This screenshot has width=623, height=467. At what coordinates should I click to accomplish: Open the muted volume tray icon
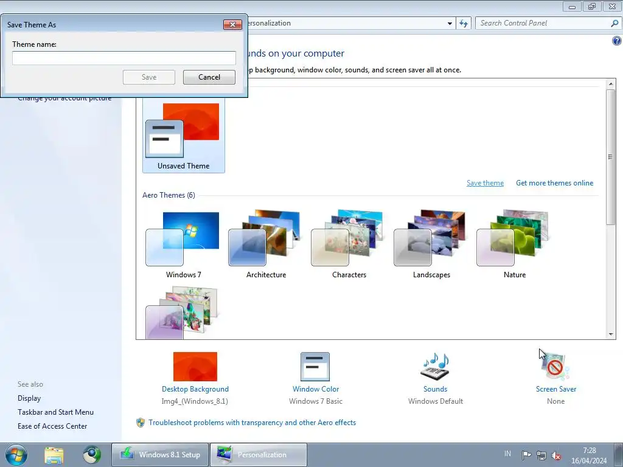pyautogui.click(x=556, y=455)
